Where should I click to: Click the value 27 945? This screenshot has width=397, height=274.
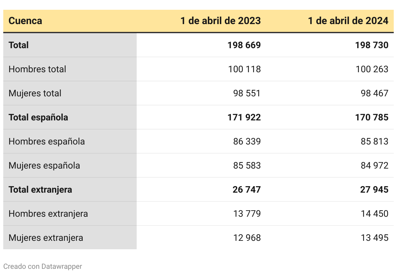tap(374, 189)
